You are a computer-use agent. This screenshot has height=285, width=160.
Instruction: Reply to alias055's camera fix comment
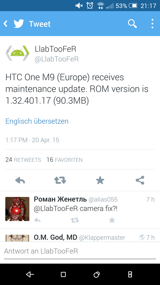(x=37, y=220)
